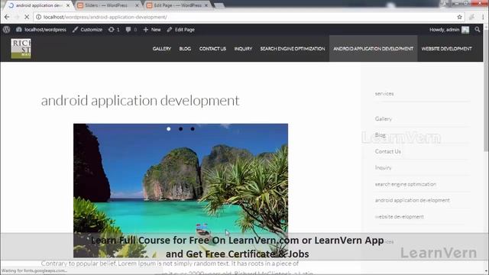
Task: Go back using the browser back arrow
Action: (x=7, y=17)
